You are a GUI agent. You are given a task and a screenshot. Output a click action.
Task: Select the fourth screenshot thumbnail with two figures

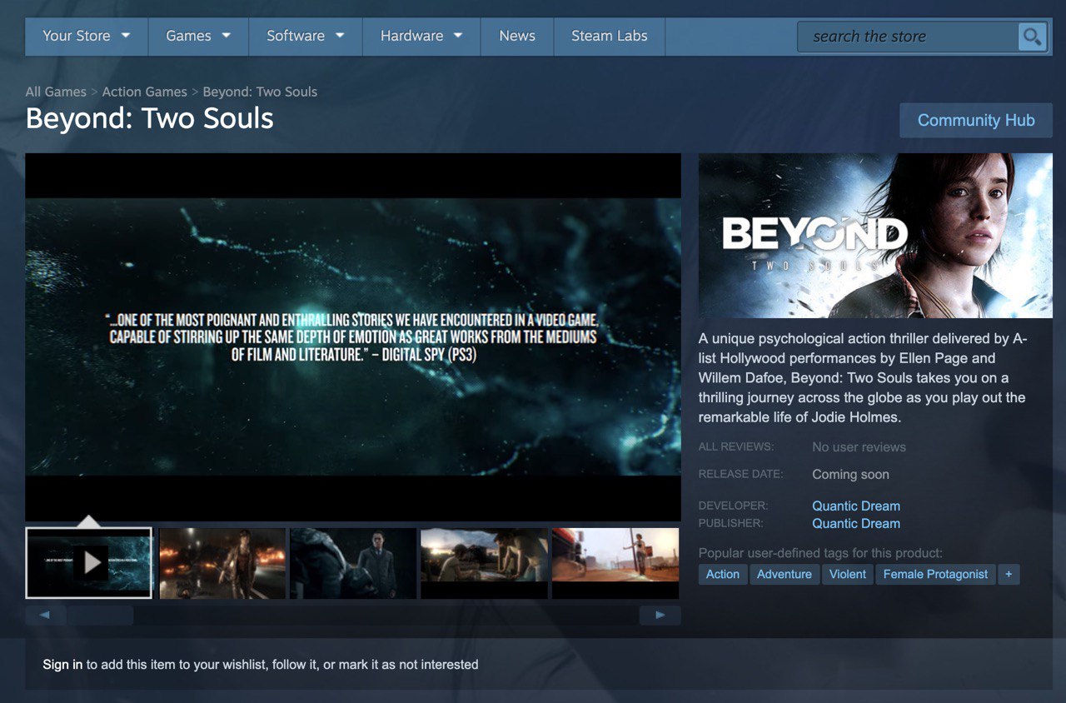pyautogui.click(x=485, y=563)
